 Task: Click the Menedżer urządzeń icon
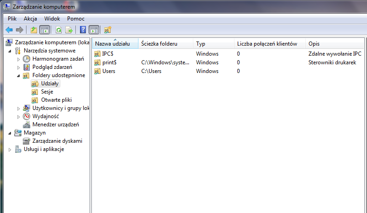(x=27, y=125)
